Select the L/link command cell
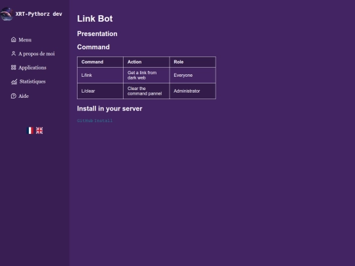Image resolution: width=355 pixels, height=266 pixels. (100, 76)
